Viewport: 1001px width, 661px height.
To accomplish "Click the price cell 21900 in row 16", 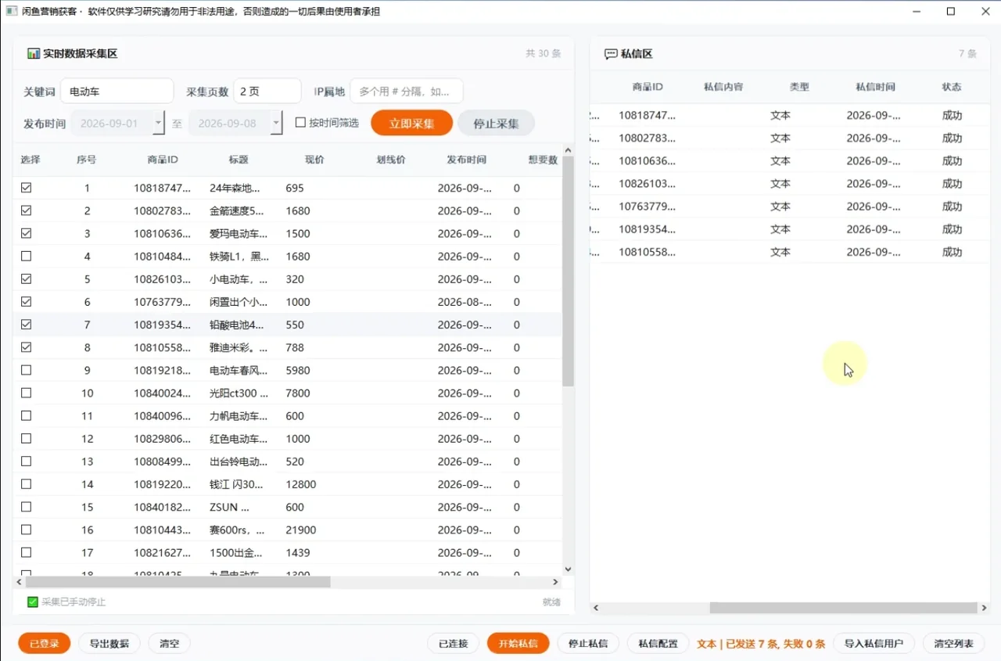I will [301, 530].
